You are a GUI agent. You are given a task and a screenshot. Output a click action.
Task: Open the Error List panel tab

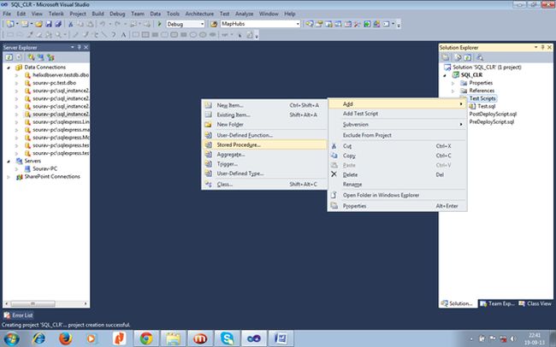click(x=18, y=315)
